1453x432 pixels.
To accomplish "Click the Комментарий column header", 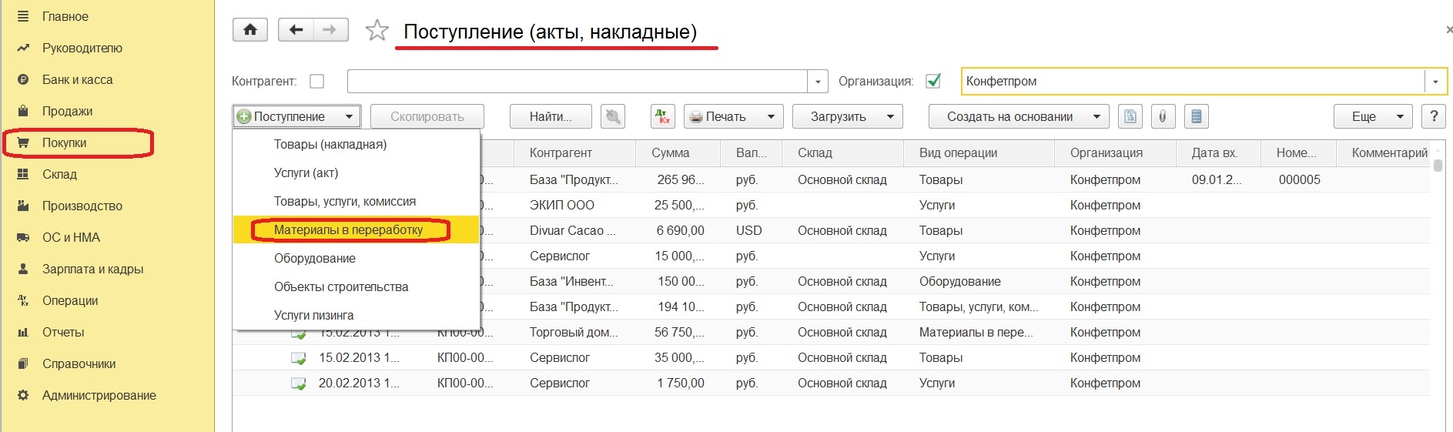I will tap(1384, 152).
